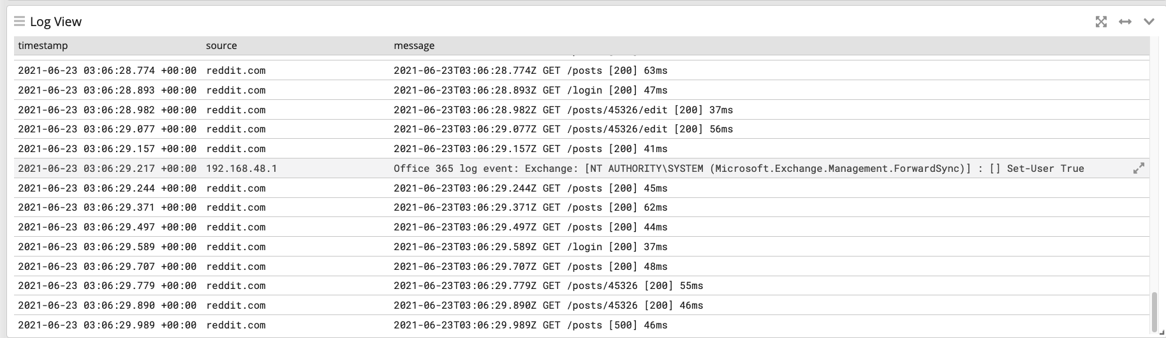Click the Log View panel title

[56, 22]
